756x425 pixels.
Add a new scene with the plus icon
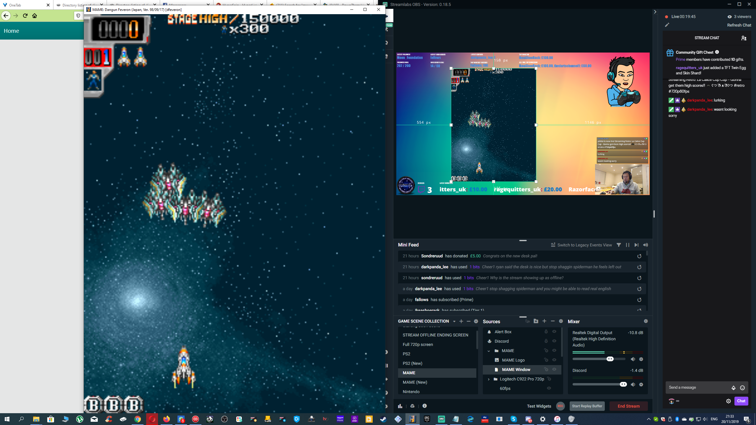coord(461,321)
